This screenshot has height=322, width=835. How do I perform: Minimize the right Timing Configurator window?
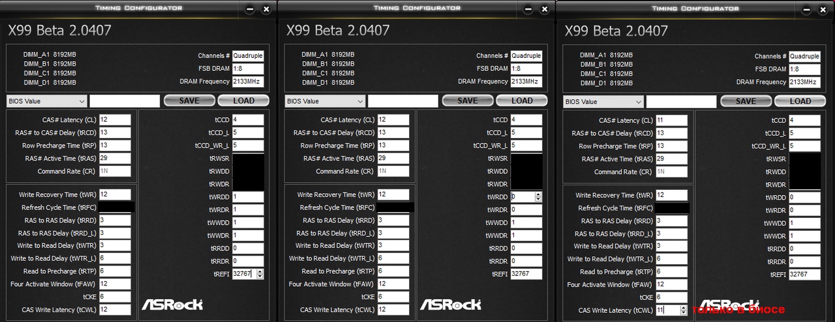tap(808, 9)
